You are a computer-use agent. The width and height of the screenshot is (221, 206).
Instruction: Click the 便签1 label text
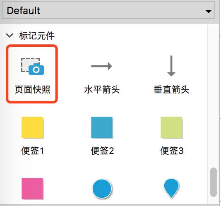pos(32,151)
